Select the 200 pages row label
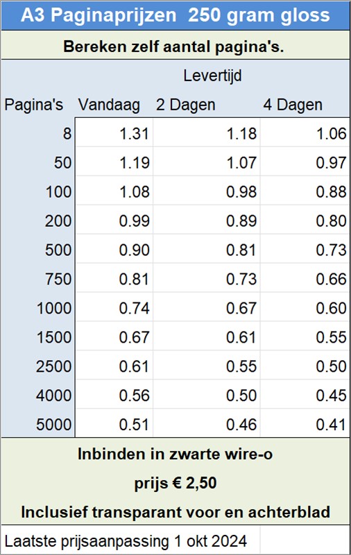 tap(58, 221)
